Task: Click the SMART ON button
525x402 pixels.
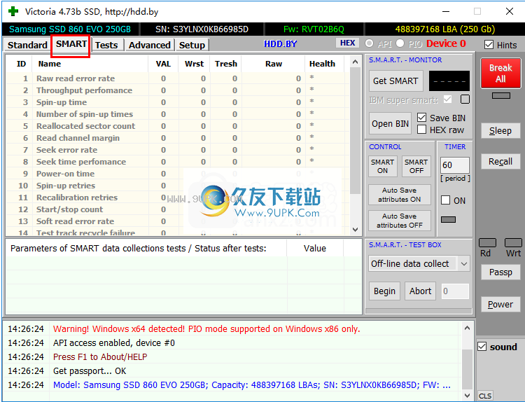Action: pyautogui.click(x=382, y=166)
